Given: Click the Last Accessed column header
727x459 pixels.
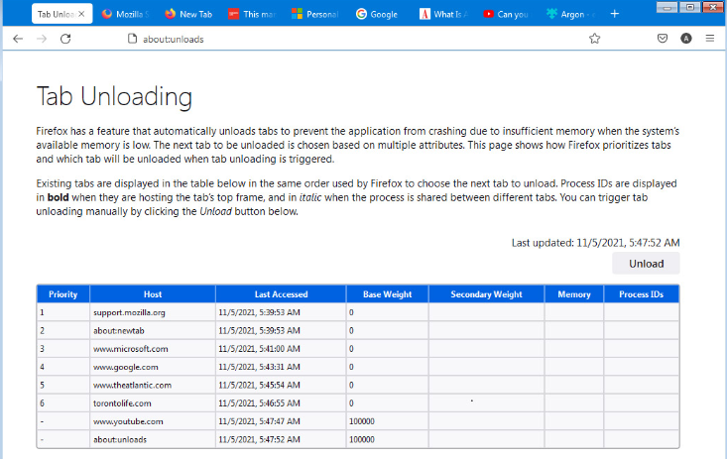Looking at the screenshot, I should point(281,294).
